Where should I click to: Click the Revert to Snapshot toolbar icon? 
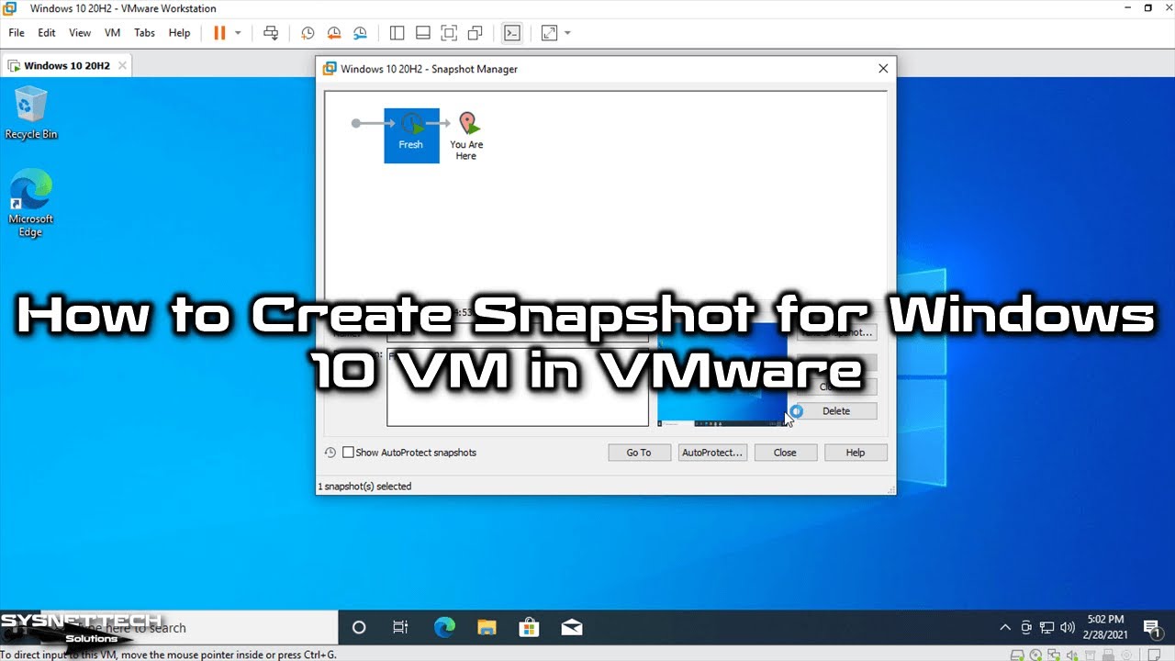click(334, 33)
